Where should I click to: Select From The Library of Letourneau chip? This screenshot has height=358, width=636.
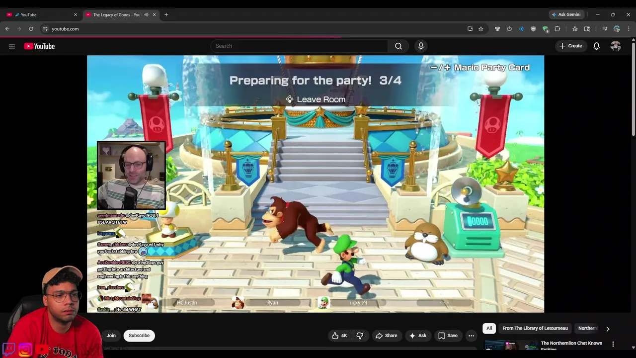pyautogui.click(x=535, y=328)
